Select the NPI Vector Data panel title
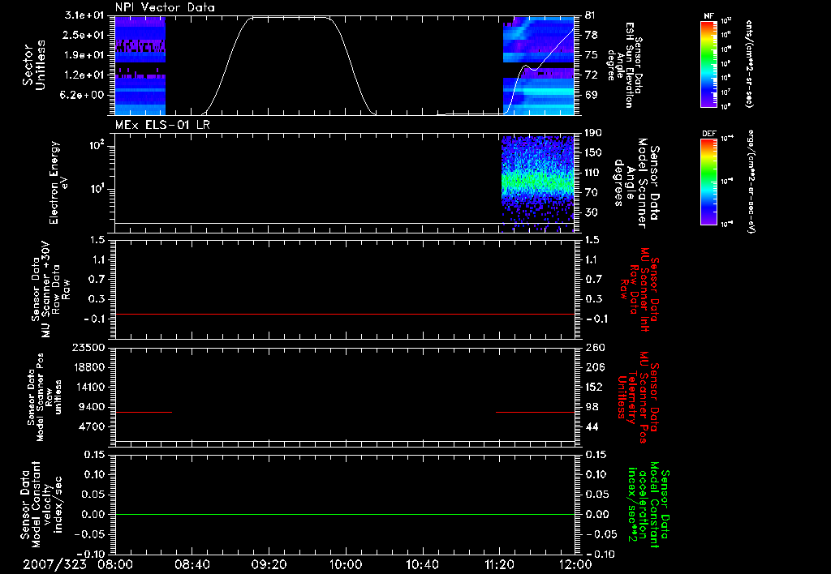831x574 pixels. tap(165, 7)
